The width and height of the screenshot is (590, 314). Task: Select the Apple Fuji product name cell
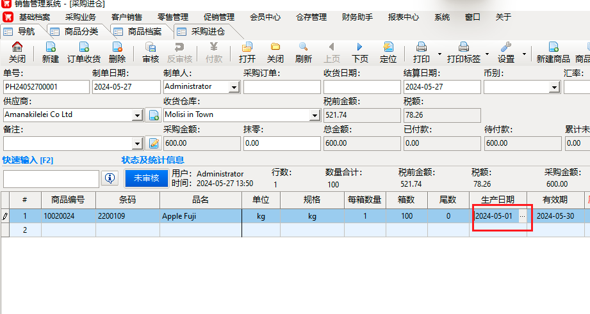201,216
